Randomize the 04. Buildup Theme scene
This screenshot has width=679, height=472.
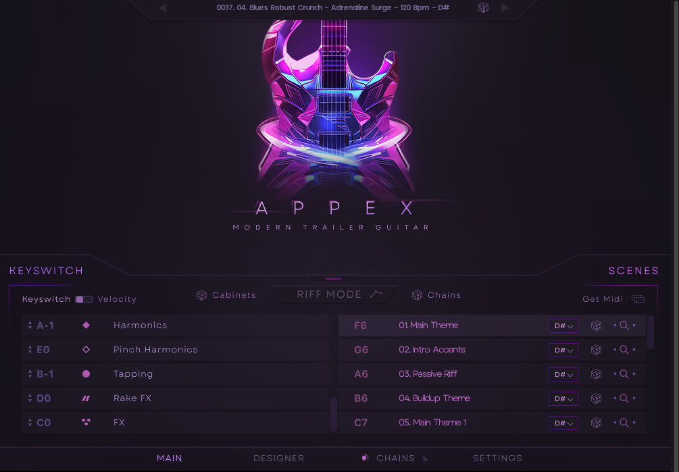(597, 398)
